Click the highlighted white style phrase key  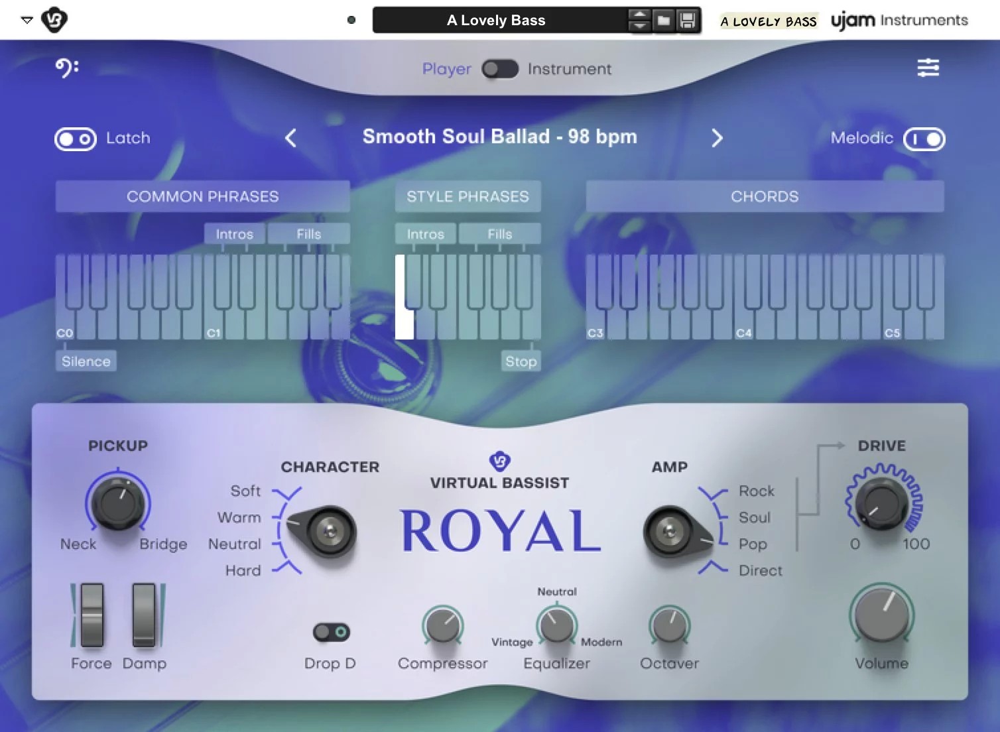pyautogui.click(x=403, y=324)
